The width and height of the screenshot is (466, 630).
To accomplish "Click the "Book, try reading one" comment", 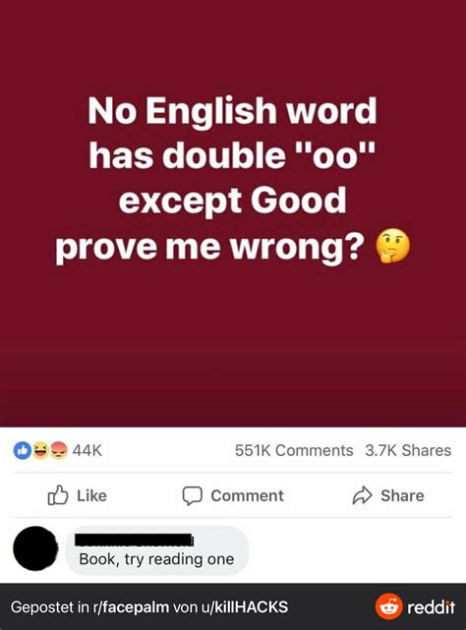I will point(156,559).
